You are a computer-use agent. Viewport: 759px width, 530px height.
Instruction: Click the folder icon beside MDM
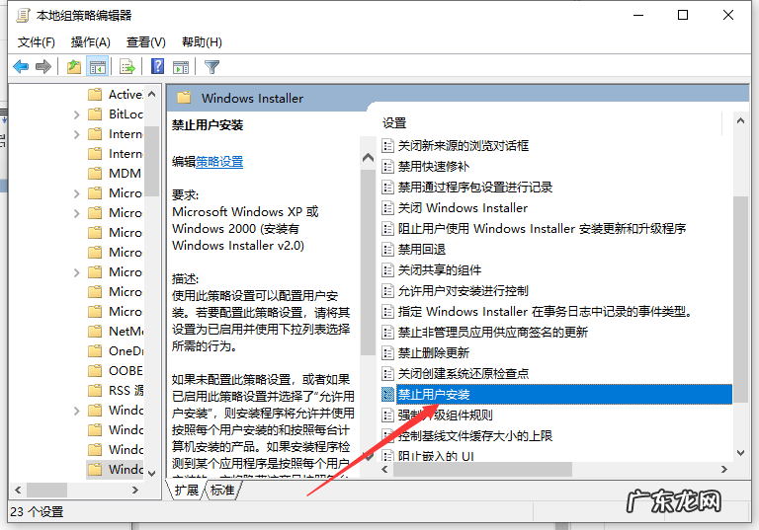[x=95, y=173]
